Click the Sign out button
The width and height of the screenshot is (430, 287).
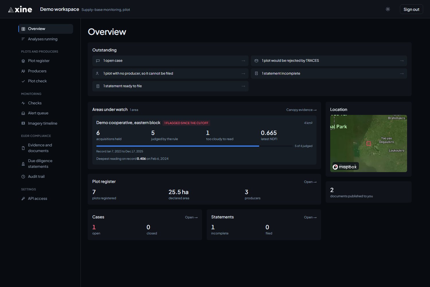(411, 9)
